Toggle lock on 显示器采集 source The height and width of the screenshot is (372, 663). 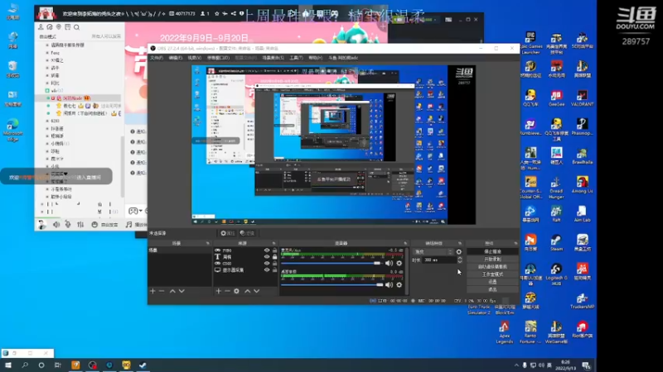[275, 270]
